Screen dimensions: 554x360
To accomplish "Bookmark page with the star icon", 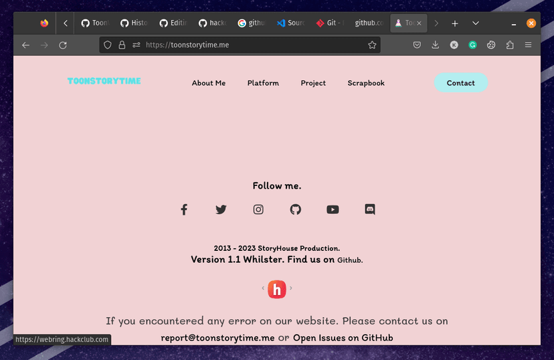I will coord(372,45).
